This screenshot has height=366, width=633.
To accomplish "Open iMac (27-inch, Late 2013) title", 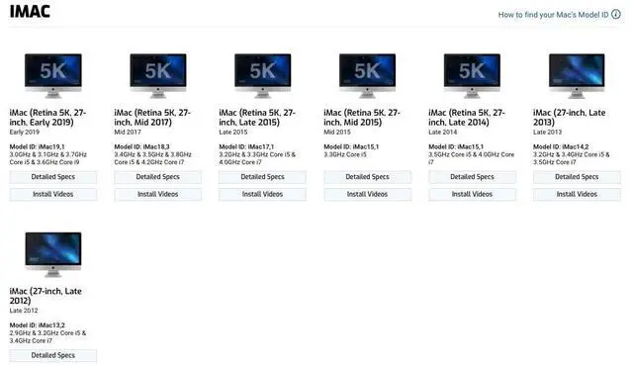I will coord(570,118).
